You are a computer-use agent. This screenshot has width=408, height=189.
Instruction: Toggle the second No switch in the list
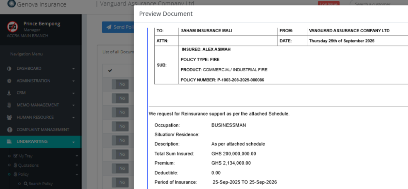click(x=120, y=98)
